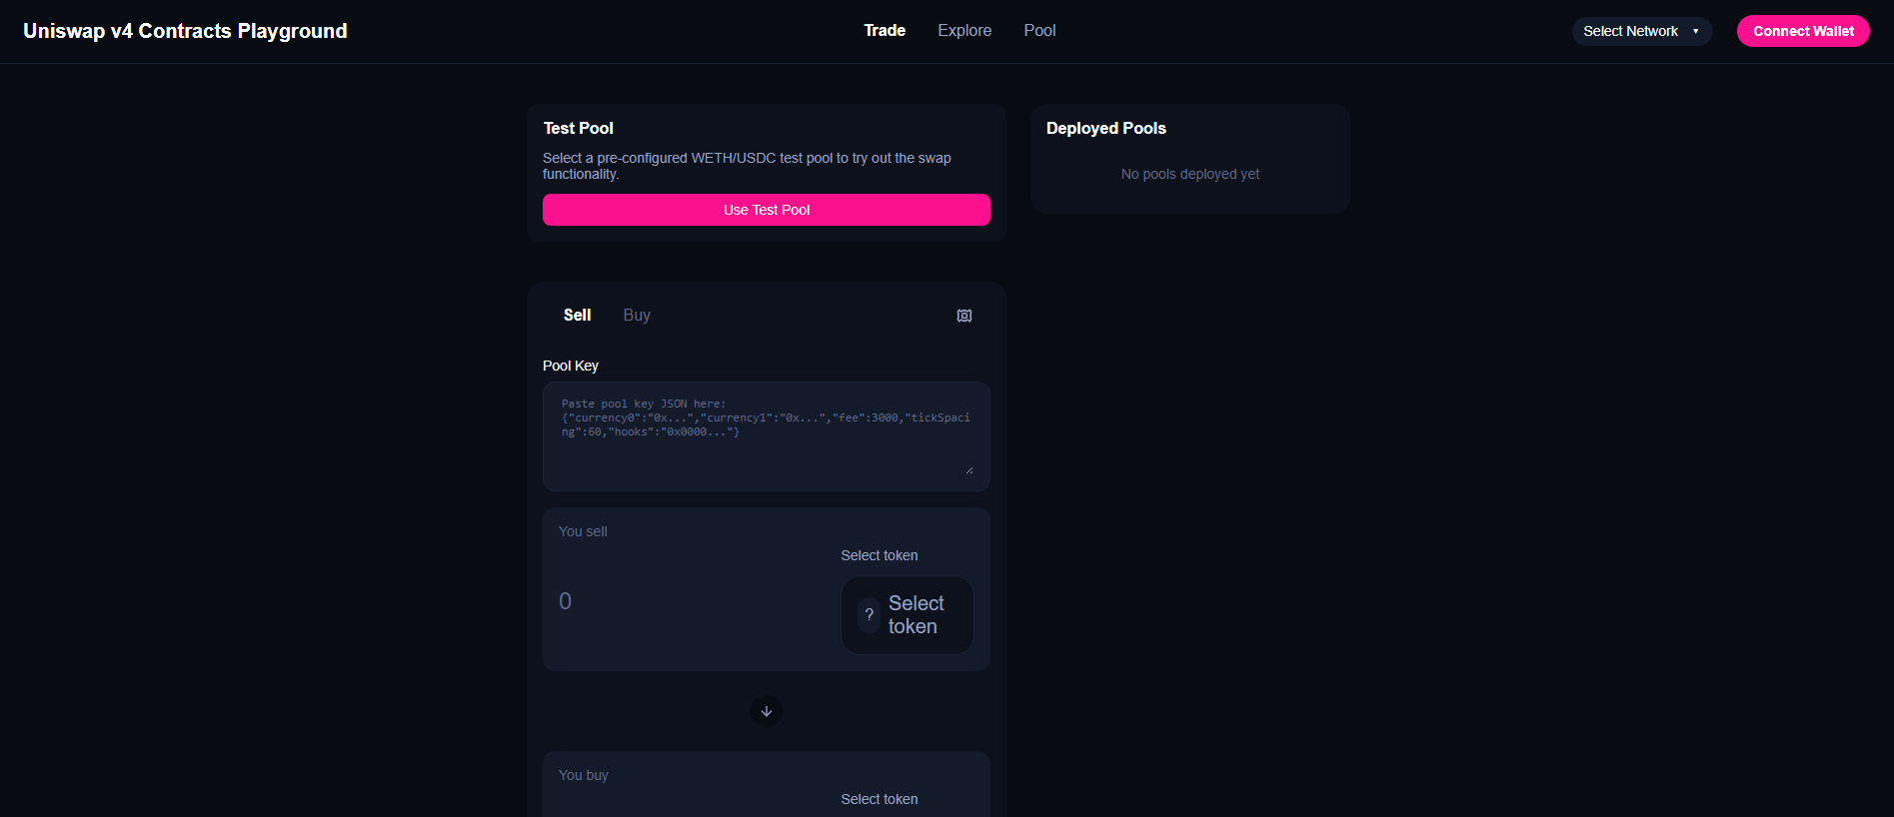Screen dimensions: 1894x817
Task: Click the No pools deployed yet text
Action: [x=1190, y=174]
